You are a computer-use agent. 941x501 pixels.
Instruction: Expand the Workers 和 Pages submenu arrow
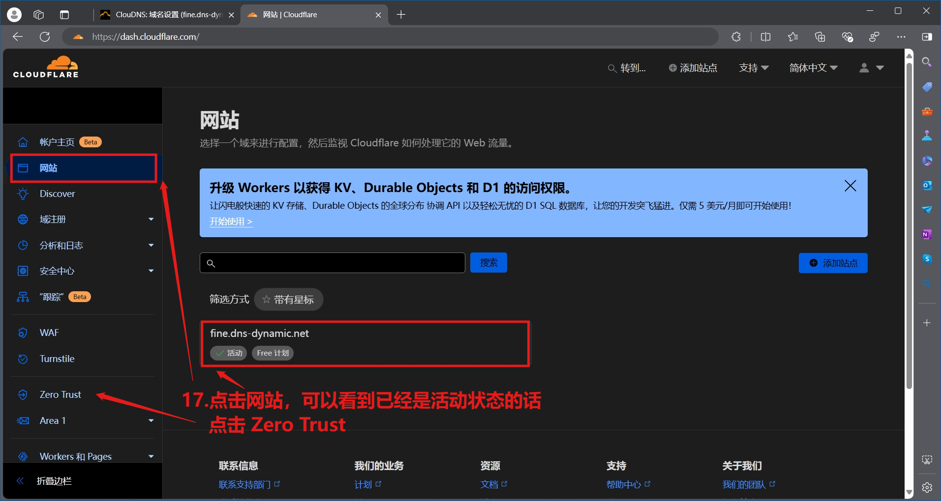(x=151, y=456)
